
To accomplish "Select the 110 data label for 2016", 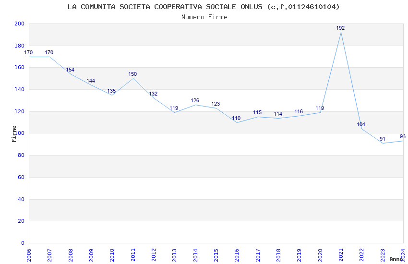I will 236,119.
